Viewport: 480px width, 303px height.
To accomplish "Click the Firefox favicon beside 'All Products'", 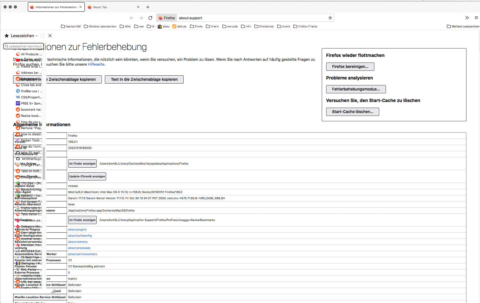I will [x=18, y=54].
